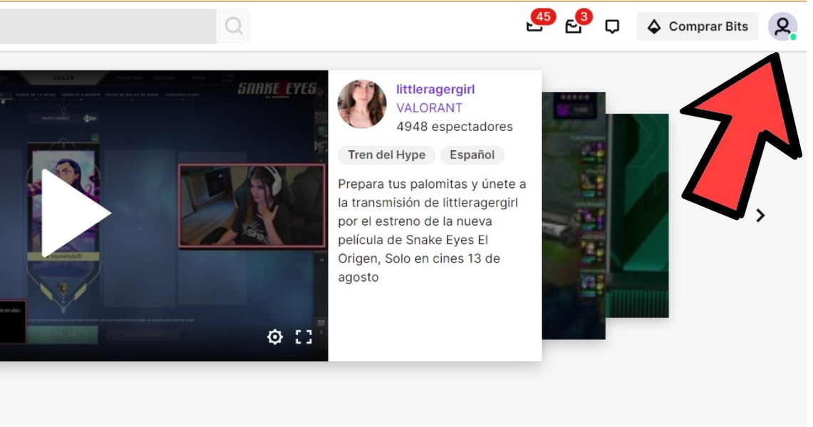Click the Comprar Bits button

[x=698, y=26]
